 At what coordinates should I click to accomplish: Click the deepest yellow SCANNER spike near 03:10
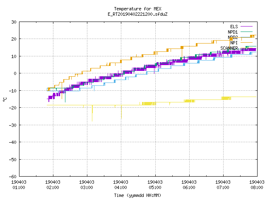pos(92,113)
